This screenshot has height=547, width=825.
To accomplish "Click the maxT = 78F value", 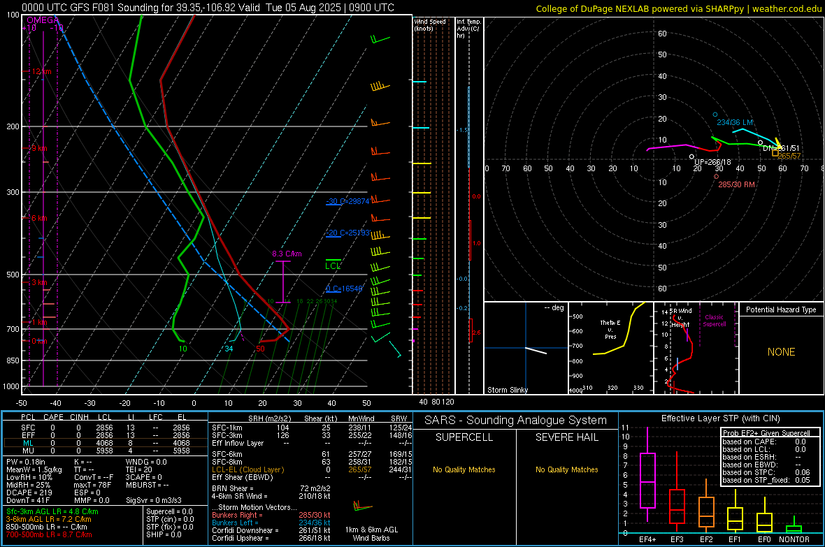I will 92,485.
